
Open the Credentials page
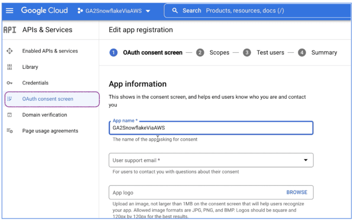pyautogui.click(x=35, y=83)
